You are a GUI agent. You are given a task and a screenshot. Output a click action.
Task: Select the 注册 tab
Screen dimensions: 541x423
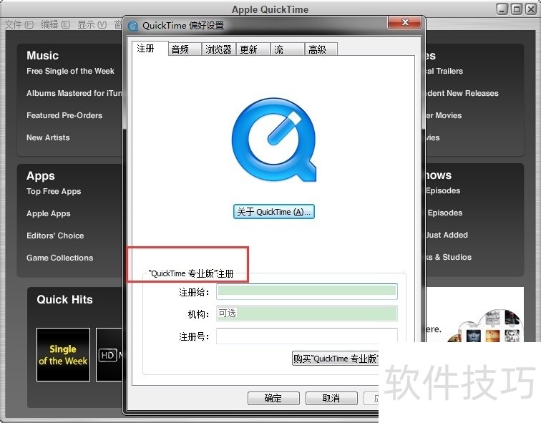[150, 48]
